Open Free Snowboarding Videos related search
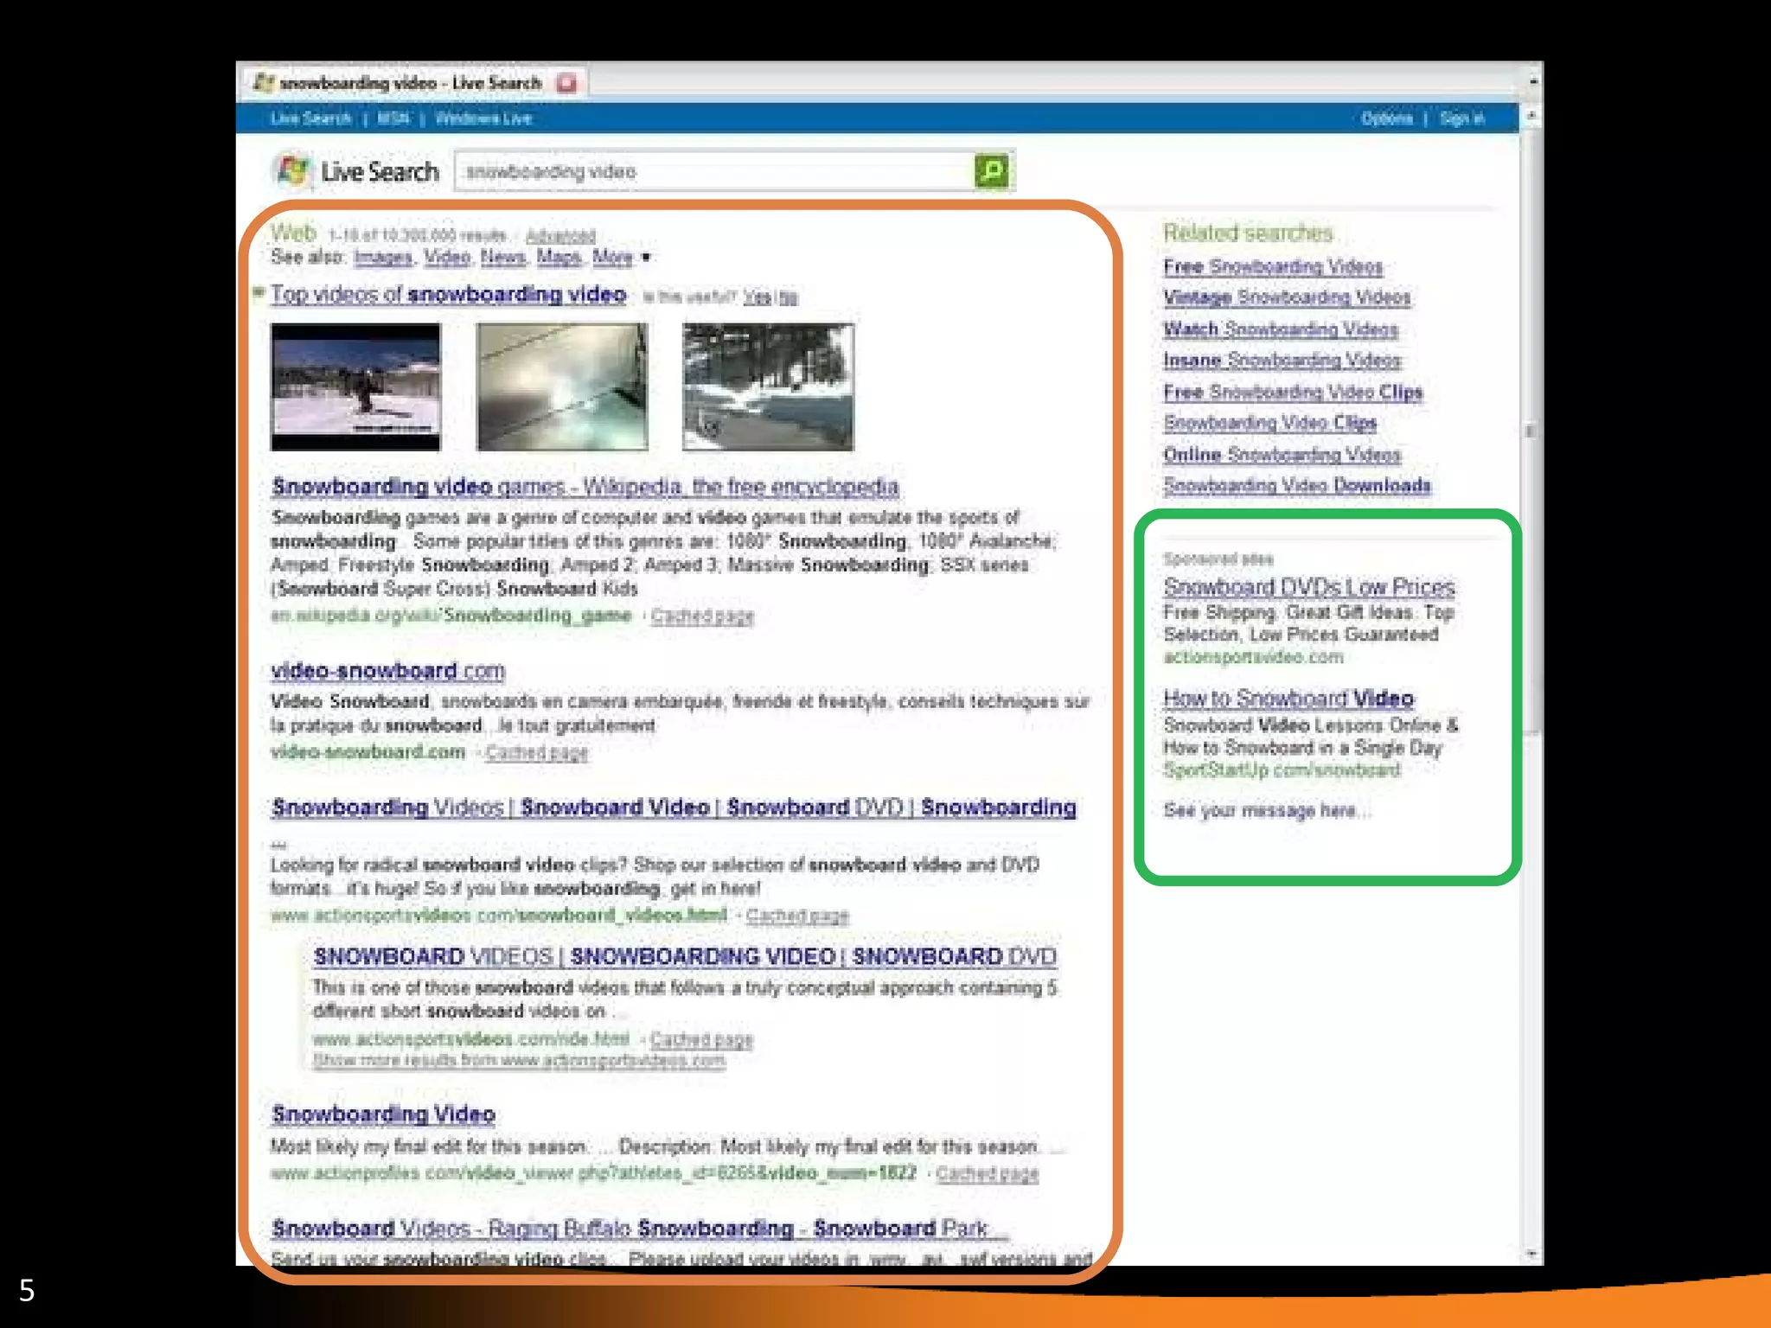 [x=1272, y=267]
